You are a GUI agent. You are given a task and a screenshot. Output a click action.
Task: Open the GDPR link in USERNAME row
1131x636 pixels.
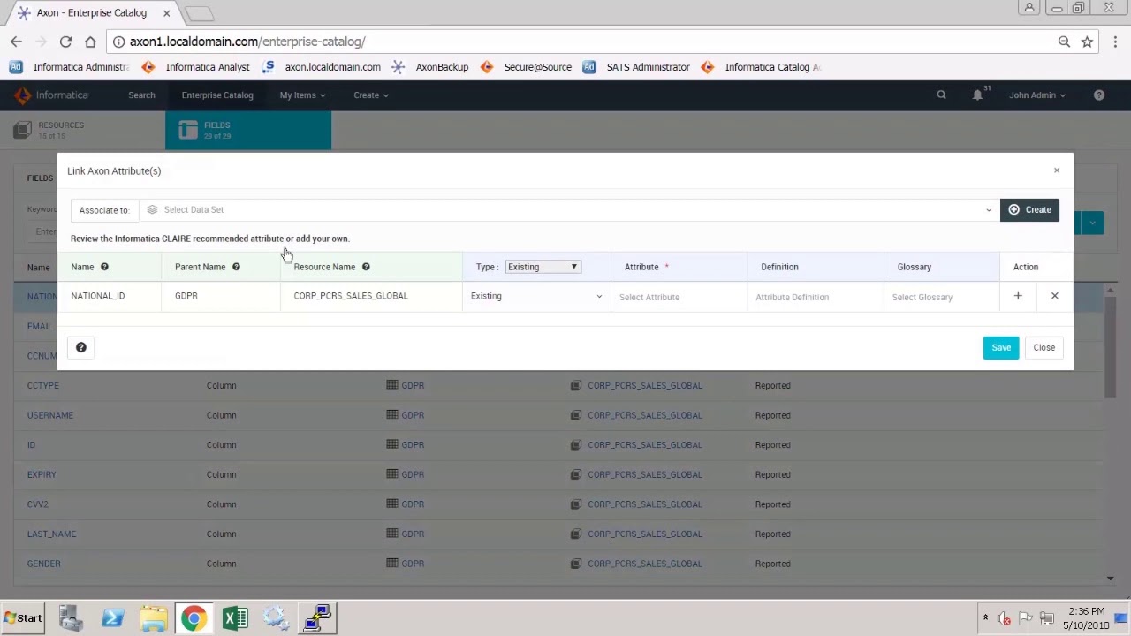pos(413,415)
